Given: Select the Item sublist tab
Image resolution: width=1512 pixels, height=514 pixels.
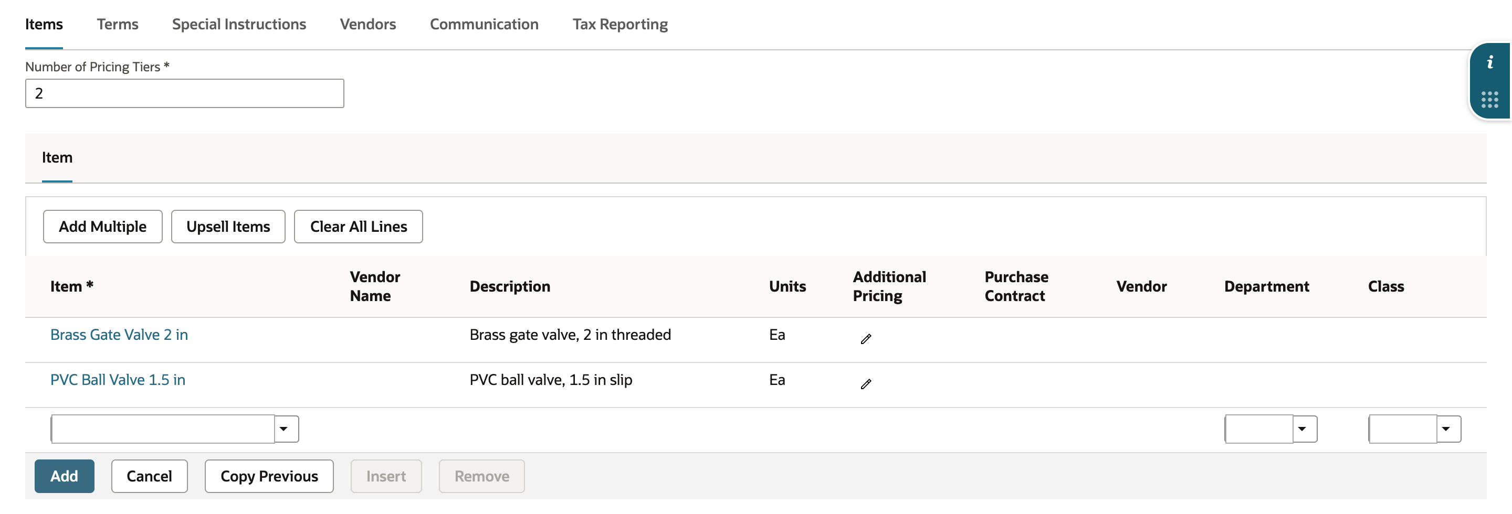Looking at the screenshot, I should click(57, 158).
